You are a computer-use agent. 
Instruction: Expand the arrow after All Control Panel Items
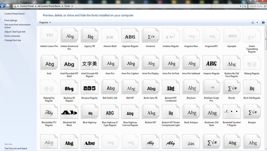62,6
